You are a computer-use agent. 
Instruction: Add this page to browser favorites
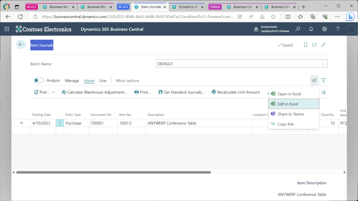(x=273, y=17)
